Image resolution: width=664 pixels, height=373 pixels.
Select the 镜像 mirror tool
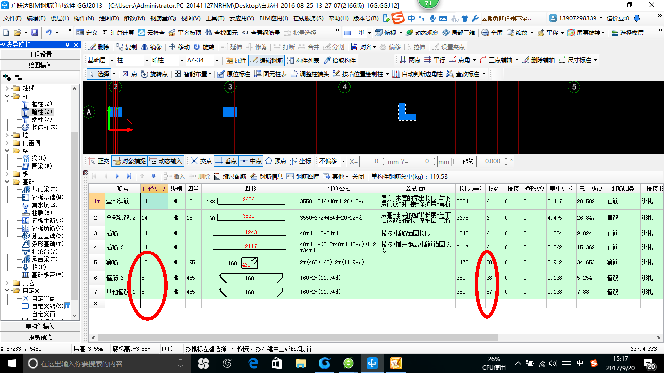pos(152,47)
